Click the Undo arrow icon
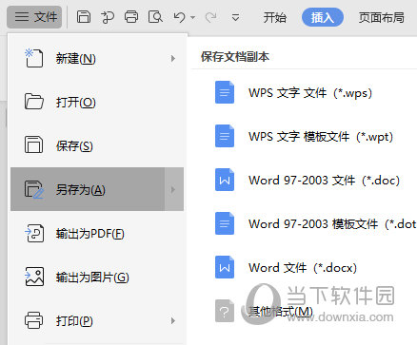 click(180, 17)
